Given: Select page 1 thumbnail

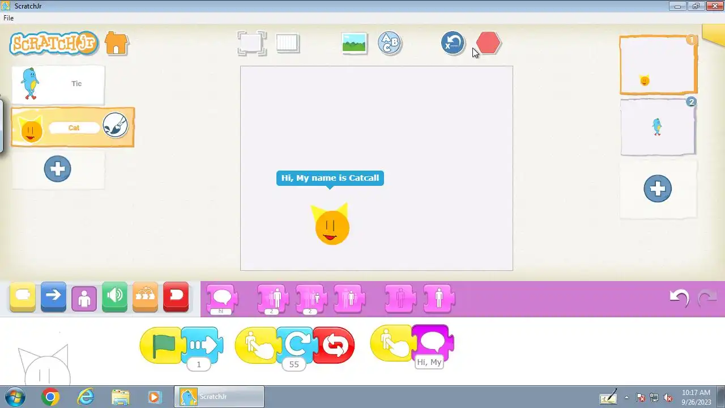Looking at the screenshot, I should coord(658,65).
